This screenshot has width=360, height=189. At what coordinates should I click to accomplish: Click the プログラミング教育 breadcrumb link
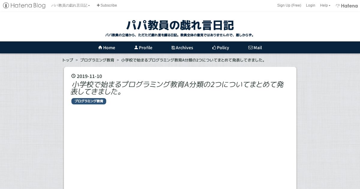[97, 60]
